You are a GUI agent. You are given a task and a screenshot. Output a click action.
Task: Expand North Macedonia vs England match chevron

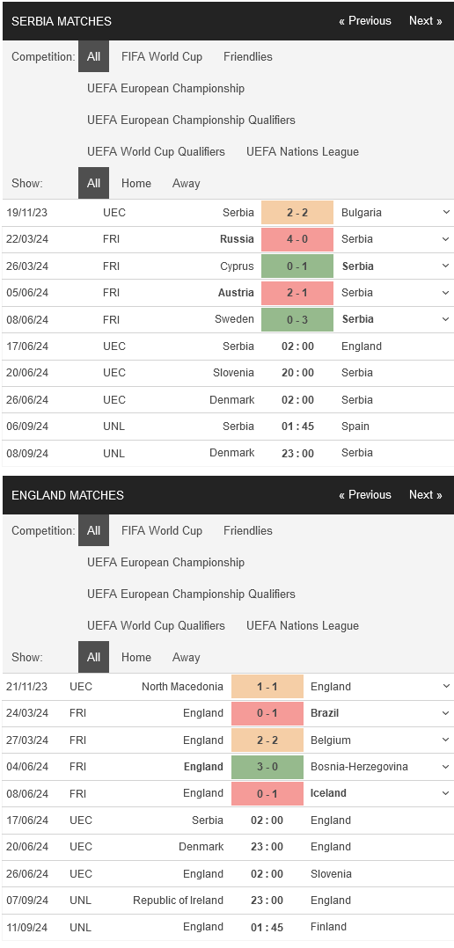pos(446,686)
